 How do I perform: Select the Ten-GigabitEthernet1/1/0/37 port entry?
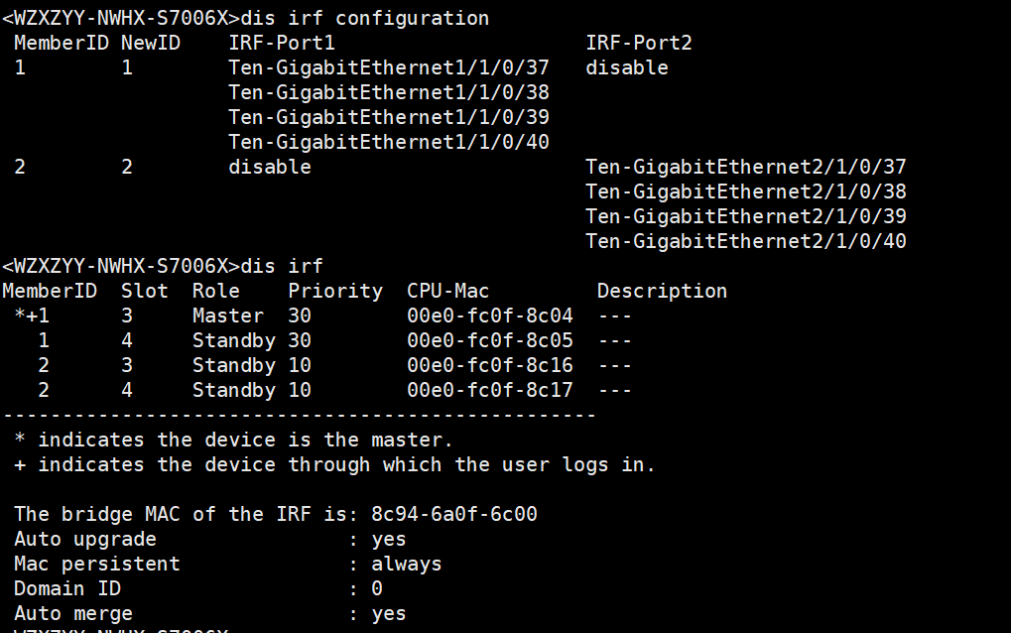pyautogui.click(x=388, y=67)
